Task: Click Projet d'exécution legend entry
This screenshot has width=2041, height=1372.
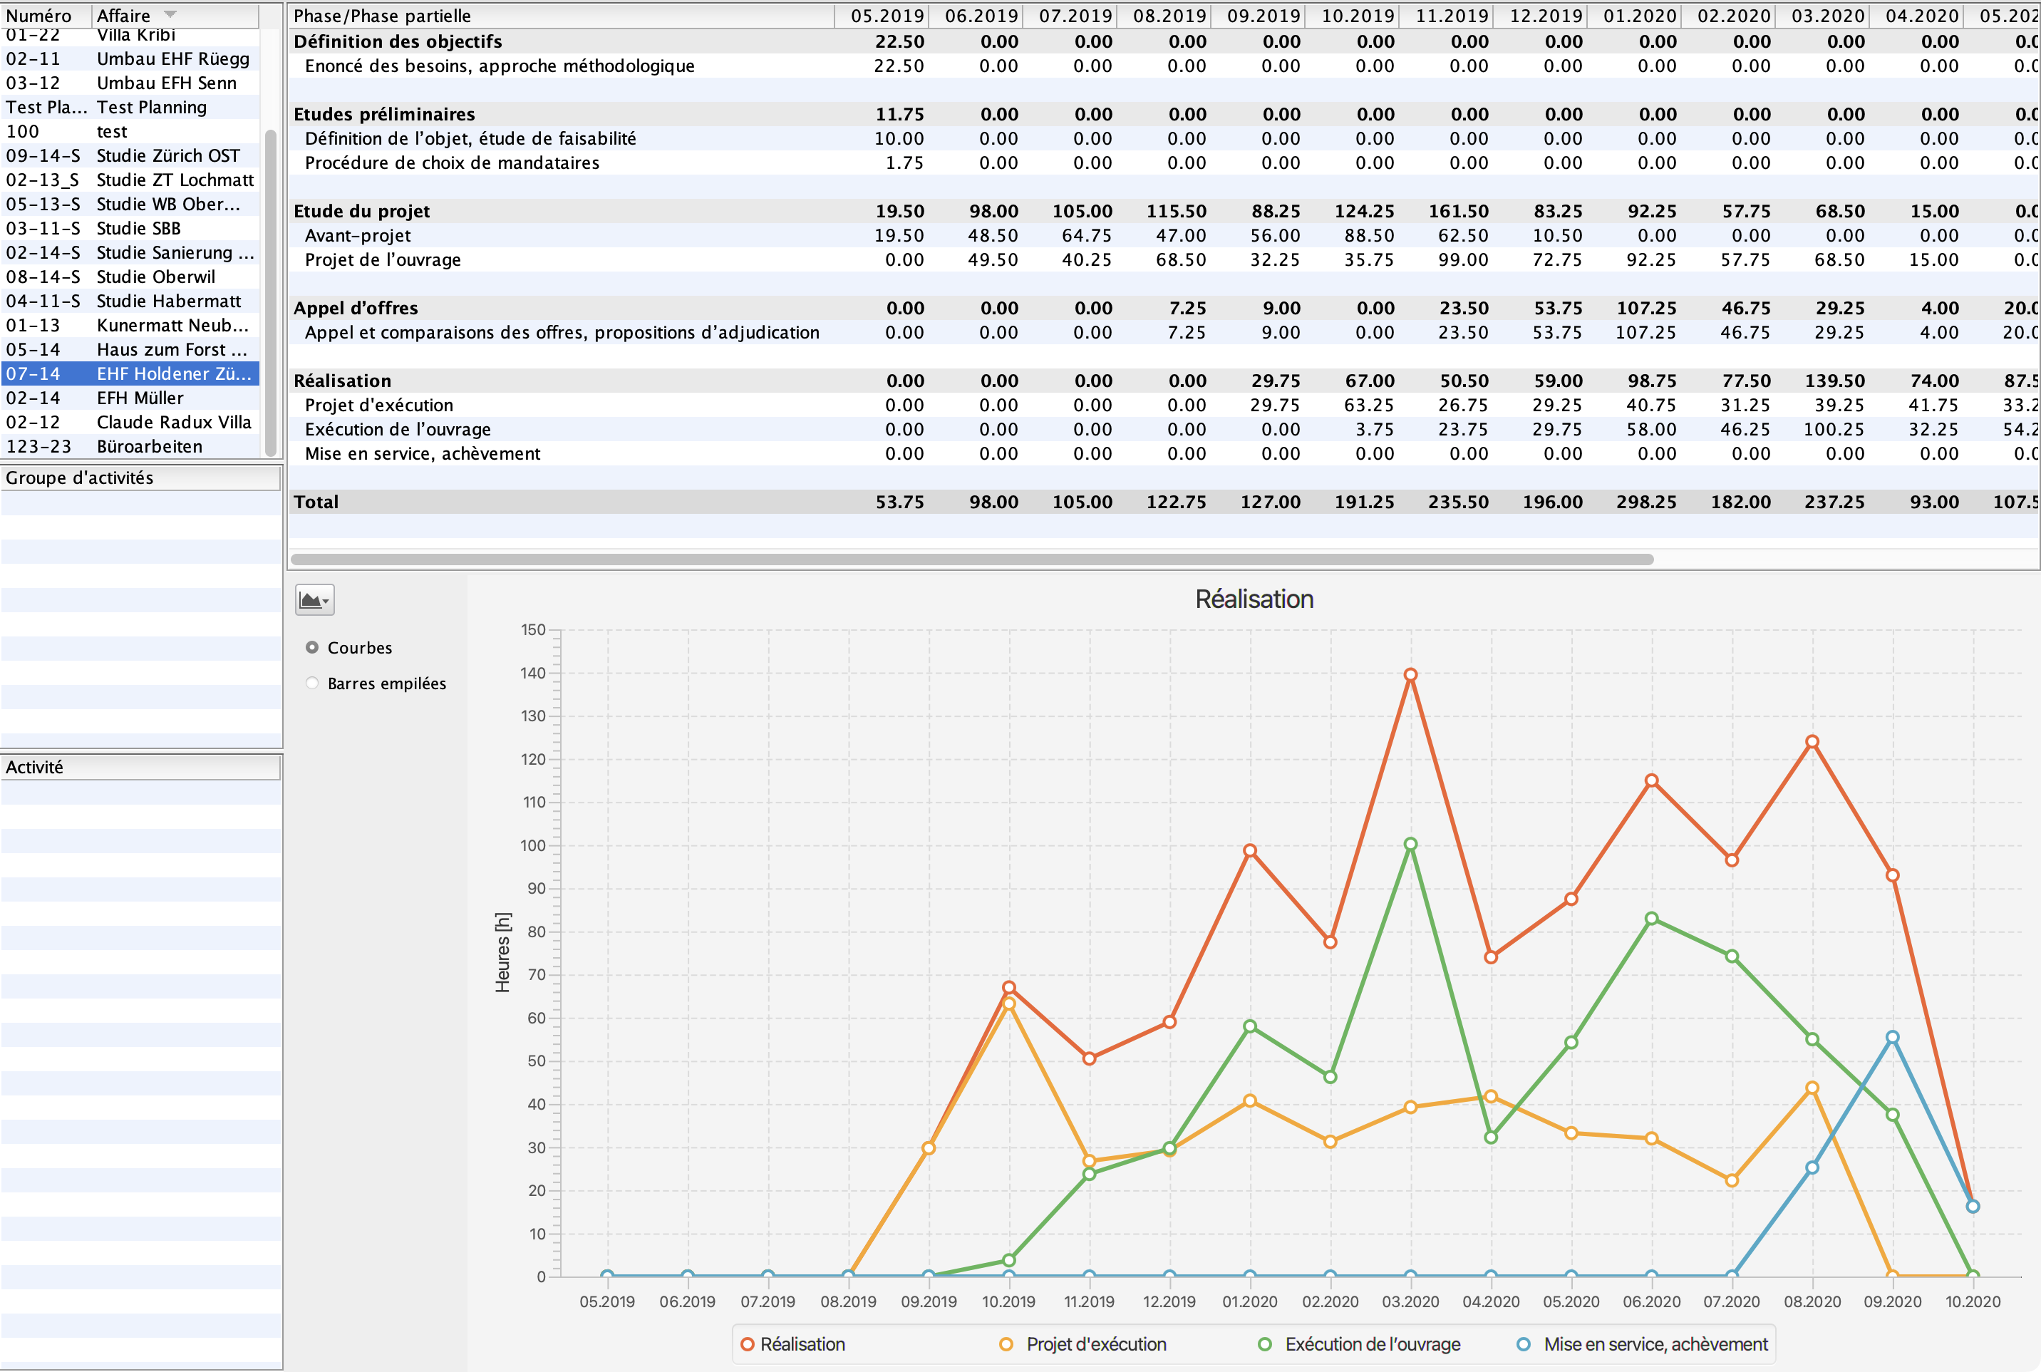Action: (1083, 1344)
